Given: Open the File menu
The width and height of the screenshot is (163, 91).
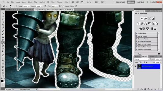Looking at the screenshot, I should [x=8, y=2].
